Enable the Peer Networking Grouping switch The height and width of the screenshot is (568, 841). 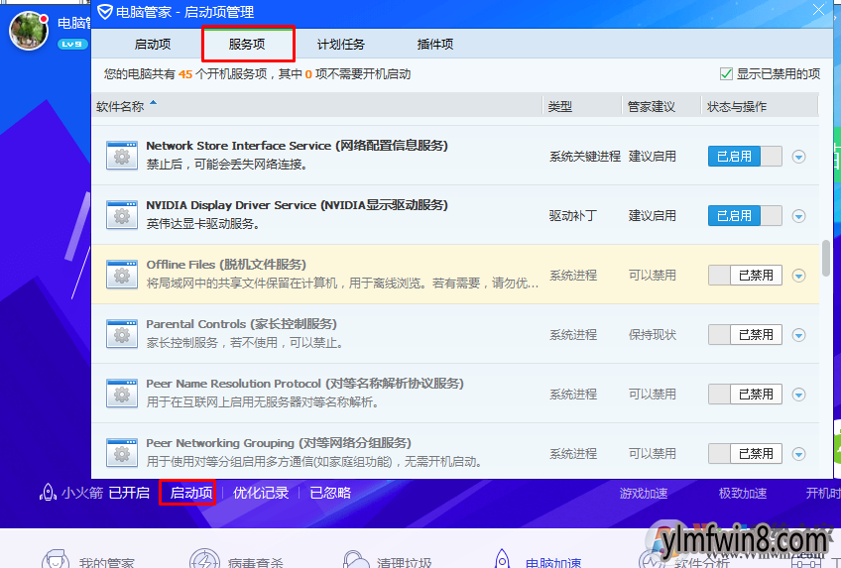[x=745, y=454]
